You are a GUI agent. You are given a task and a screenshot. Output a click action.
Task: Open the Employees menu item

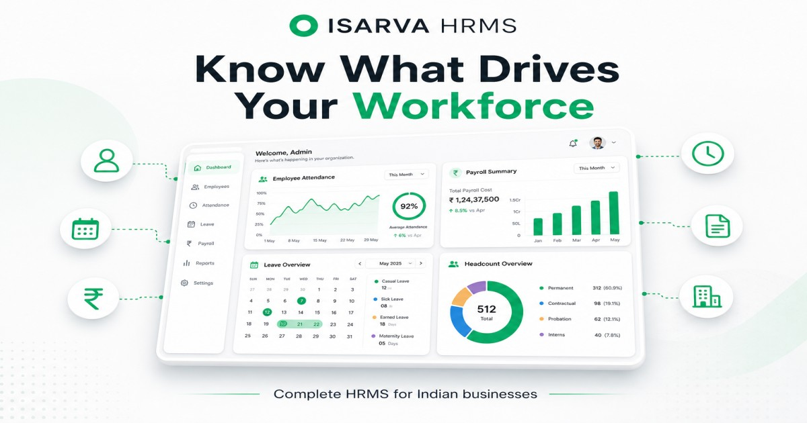point(210,187)
